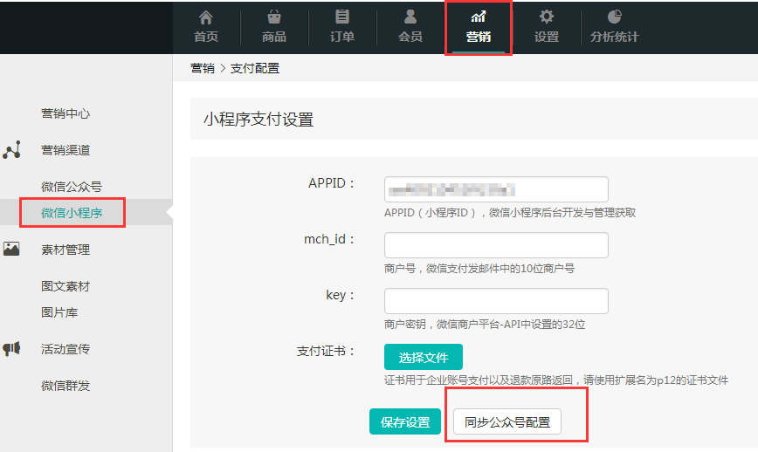Click the Marketing (营销) chart icon
Screen dimensions: 758x452
(x=479, y=17)
